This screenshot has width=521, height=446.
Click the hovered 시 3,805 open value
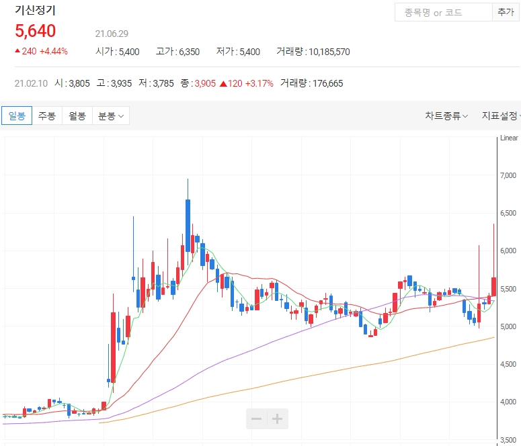72,83
